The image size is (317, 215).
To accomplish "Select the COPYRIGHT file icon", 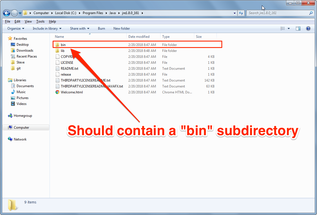I will [57, 56].
